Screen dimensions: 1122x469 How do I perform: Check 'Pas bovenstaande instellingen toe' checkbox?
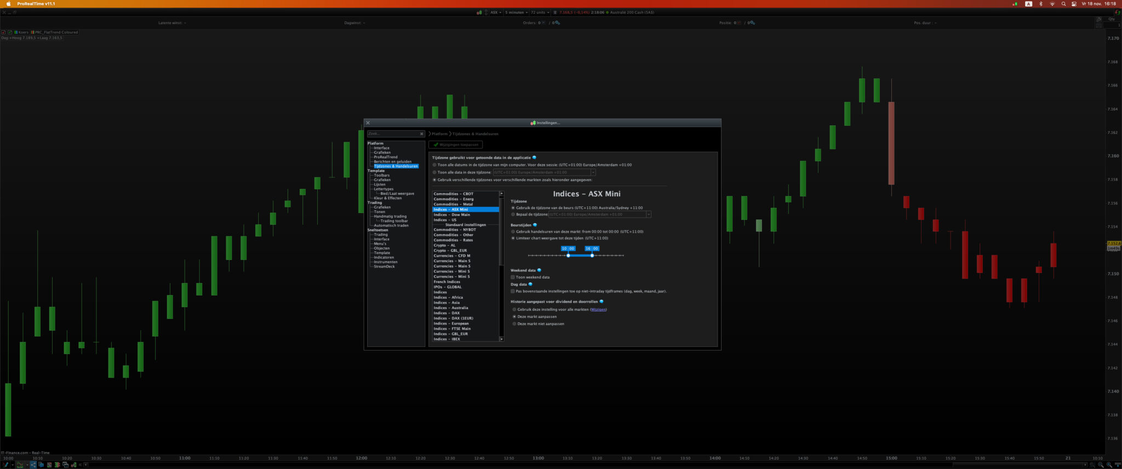coord(513,291)
